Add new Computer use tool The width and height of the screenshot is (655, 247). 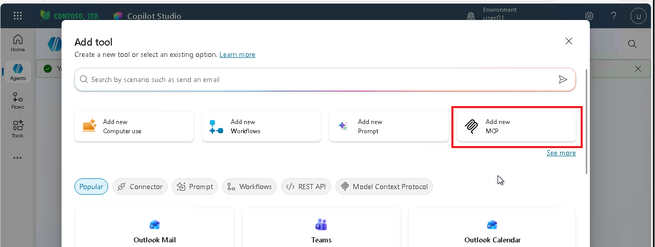click(134, 127)
